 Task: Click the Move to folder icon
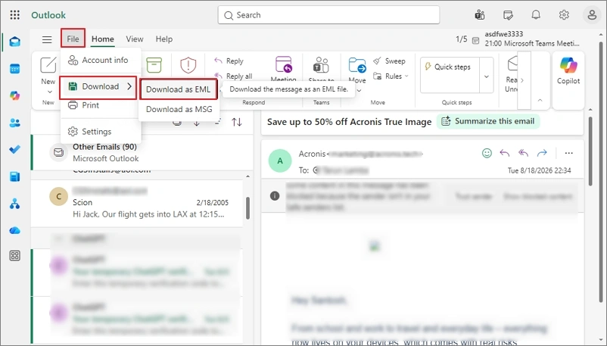(357, 65)
